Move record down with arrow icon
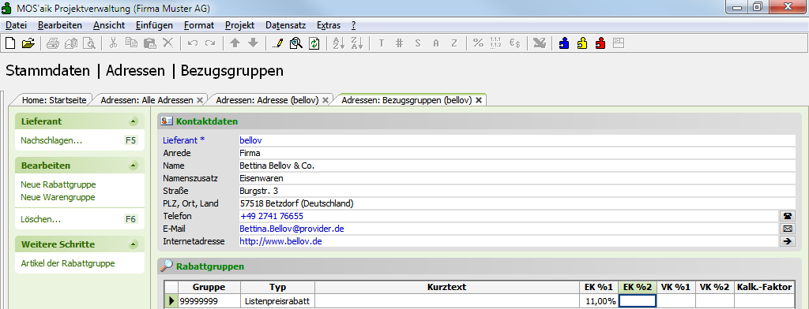Image resolution: width=809 pixels, height=309 pixels. (x=253, y=43)
